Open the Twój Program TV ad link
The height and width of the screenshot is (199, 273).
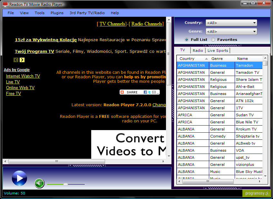pos(34,52)
